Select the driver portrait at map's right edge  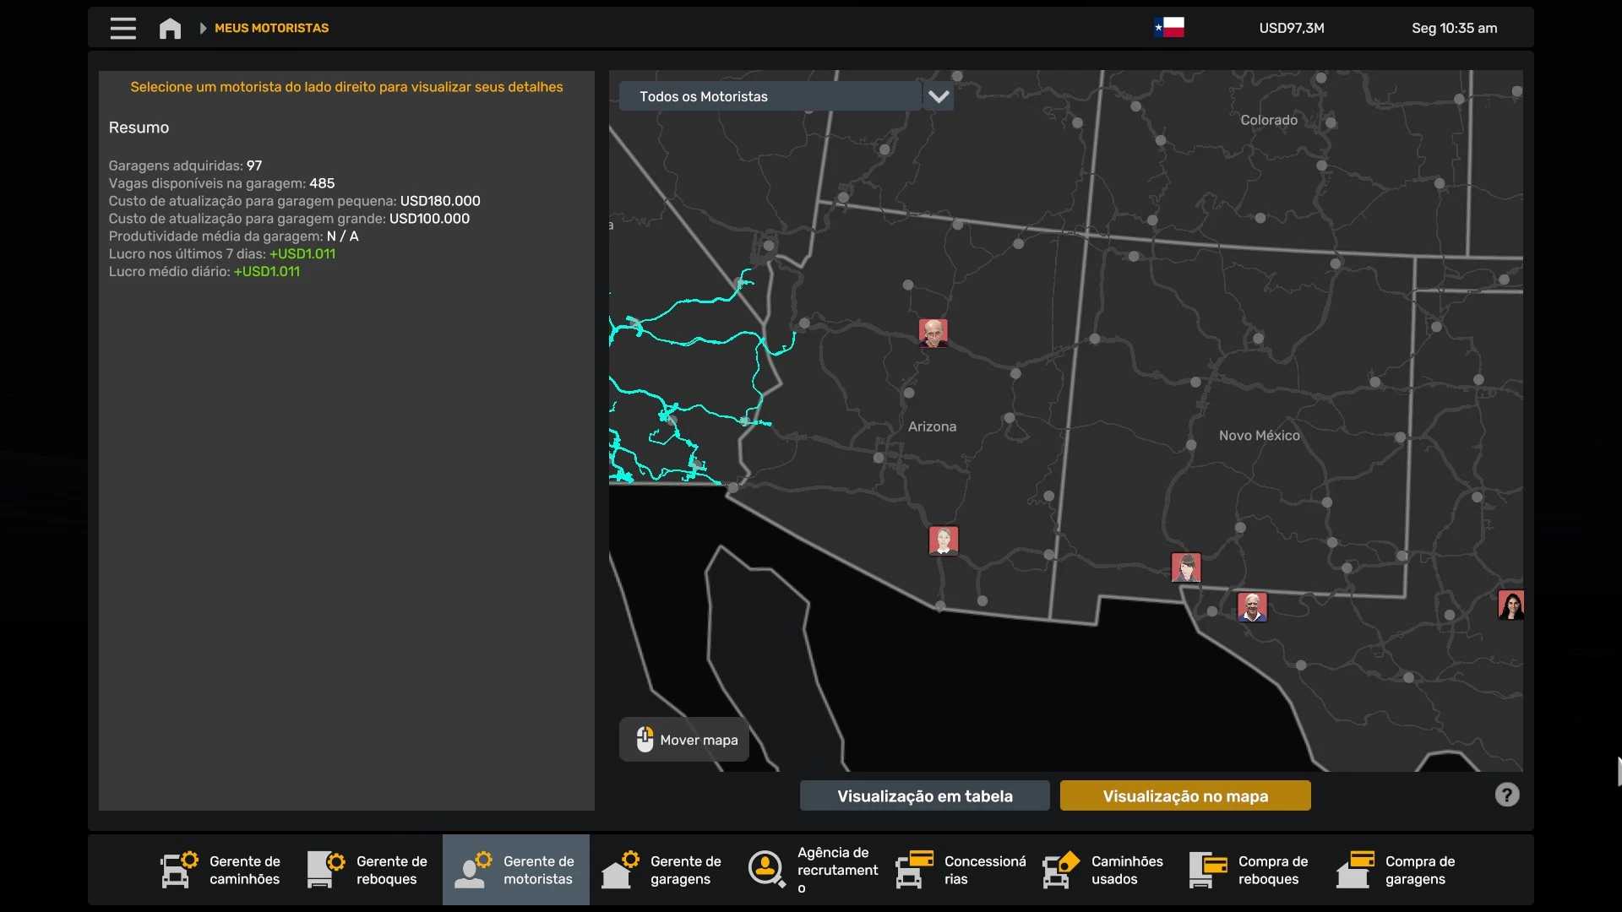click(x=1510, y=605)
